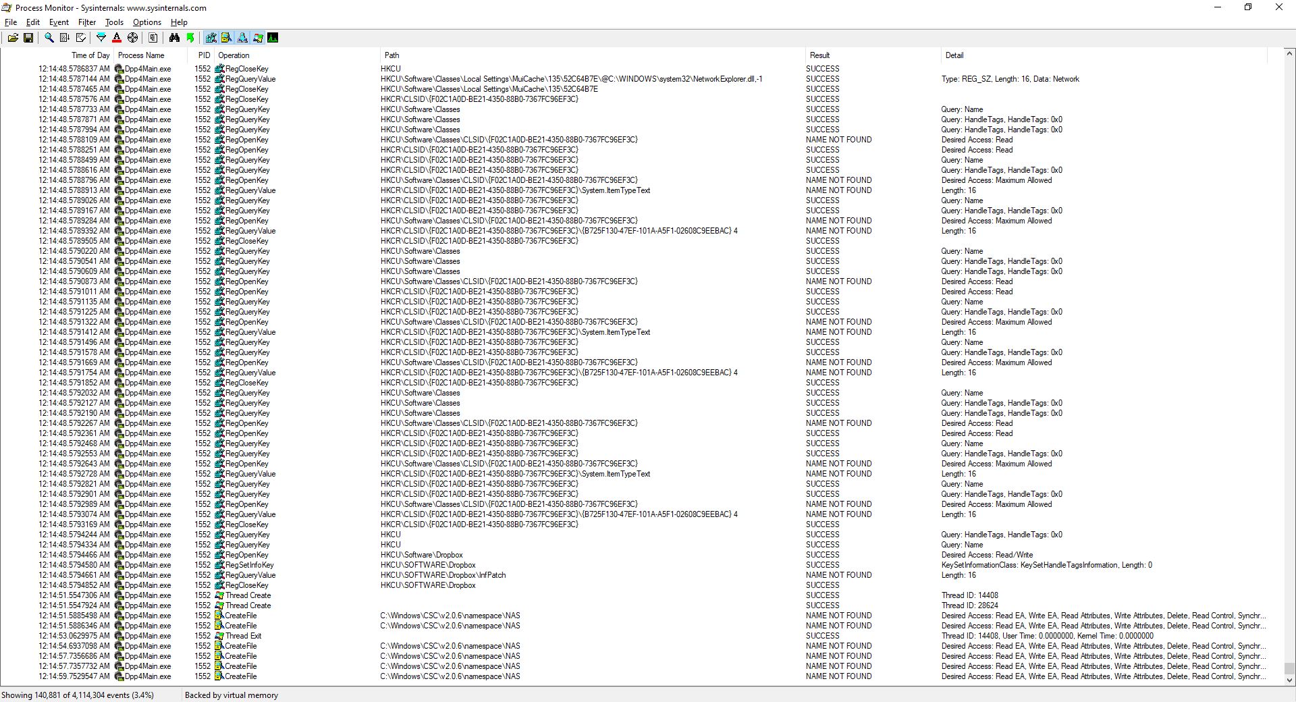Open the Process Tree icon
The width and height of the screenshot is (1296, 702).
point(153,38)
